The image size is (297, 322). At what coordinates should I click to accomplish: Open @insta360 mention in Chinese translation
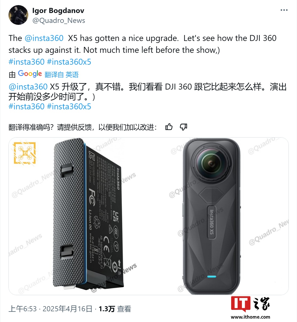click(x=28, y=87)
